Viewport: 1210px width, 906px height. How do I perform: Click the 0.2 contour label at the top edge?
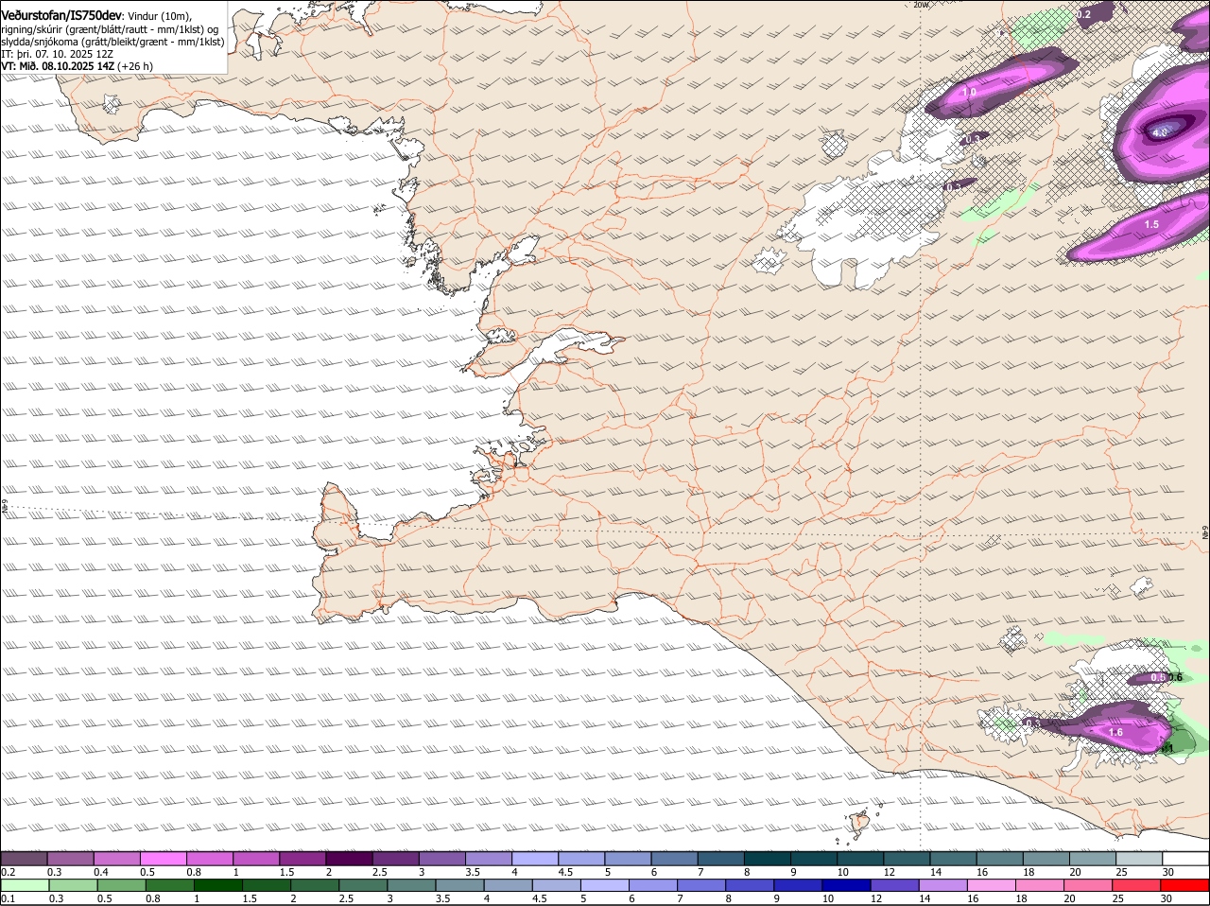tap(1083, 14)
